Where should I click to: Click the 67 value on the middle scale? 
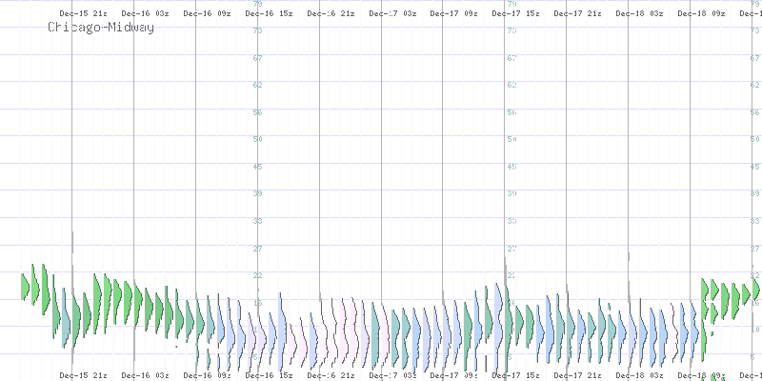coord(511,58)
